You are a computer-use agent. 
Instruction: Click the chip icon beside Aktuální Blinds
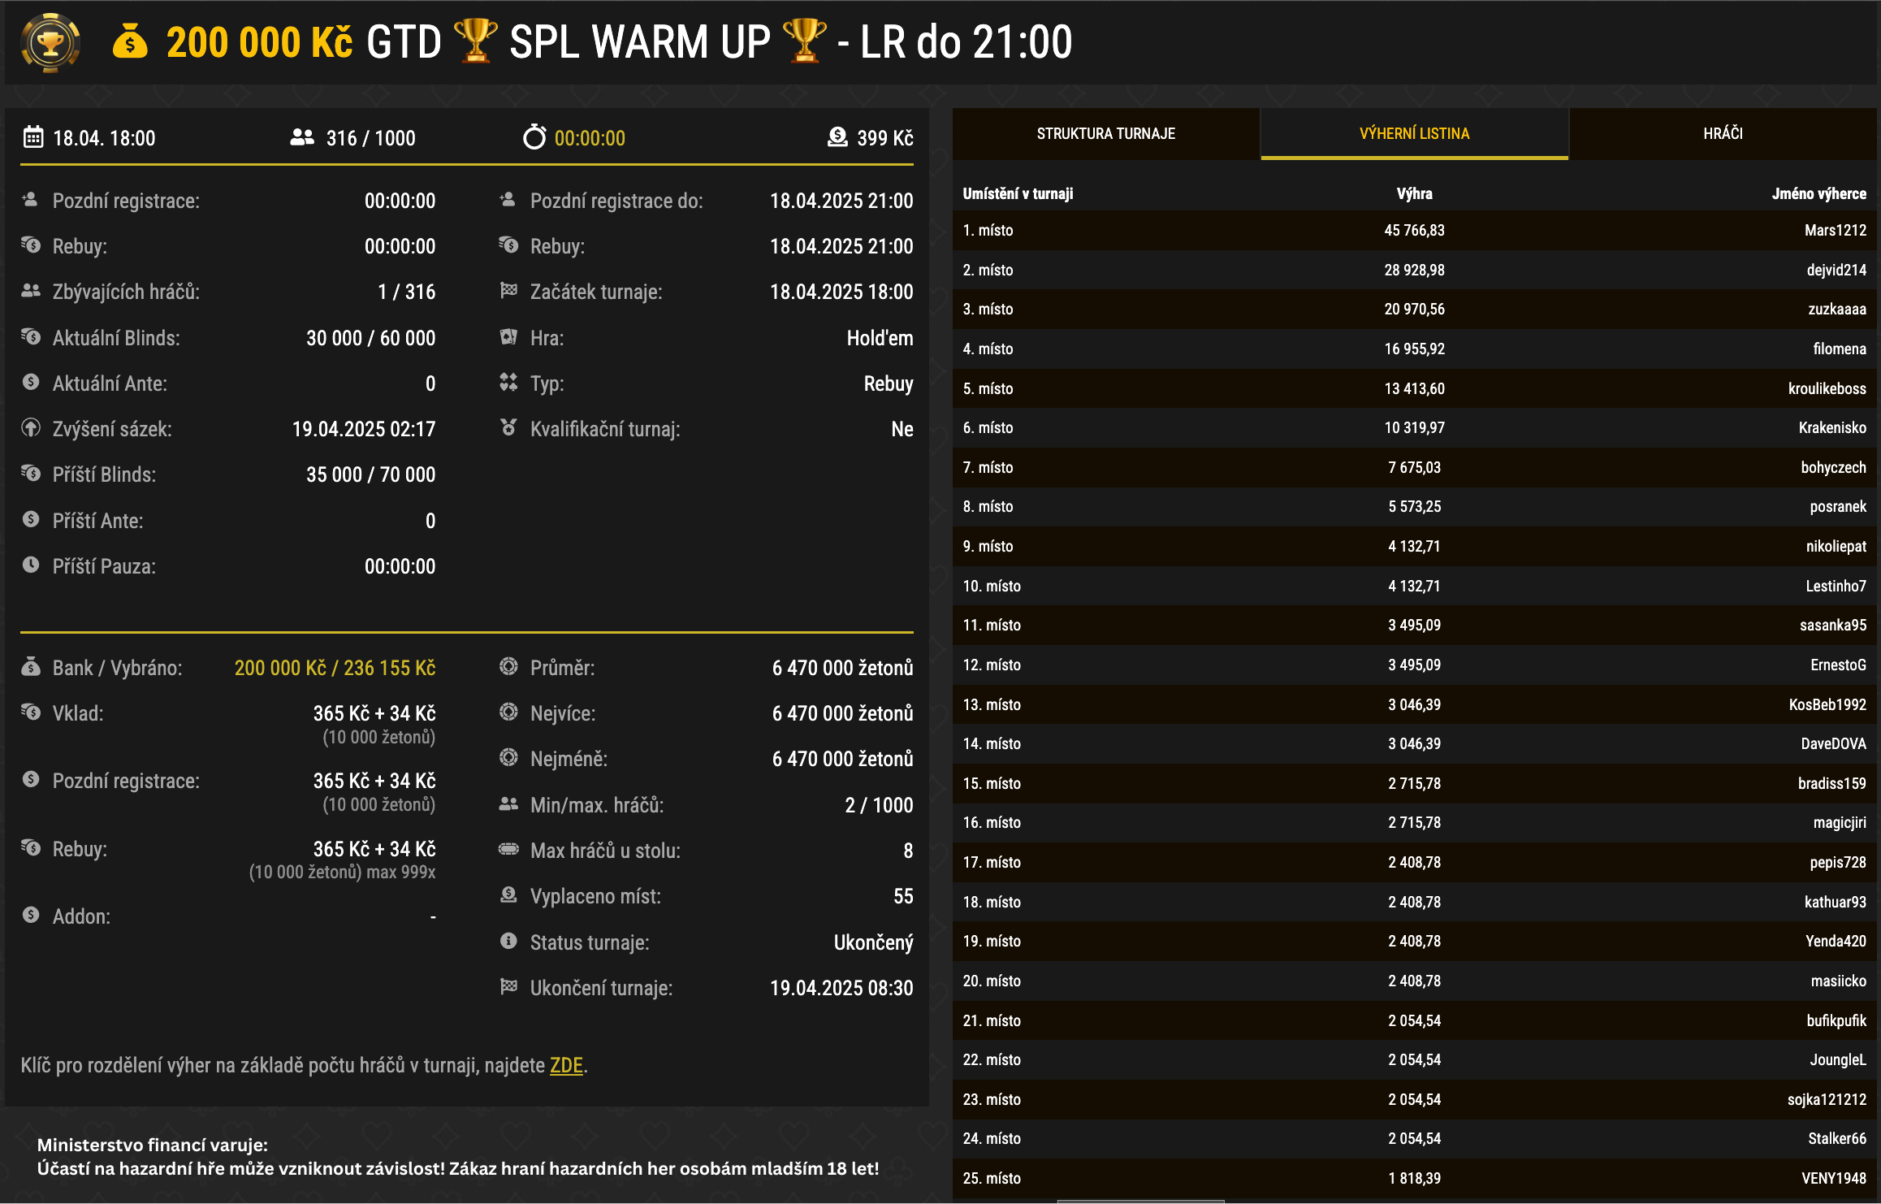[31, 337]
